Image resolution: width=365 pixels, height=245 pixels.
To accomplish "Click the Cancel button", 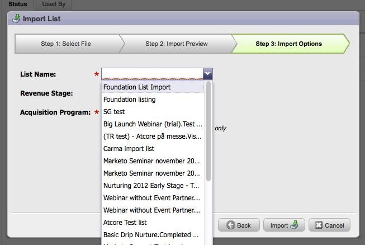I will pyautogui.click(x=329, y=225).
